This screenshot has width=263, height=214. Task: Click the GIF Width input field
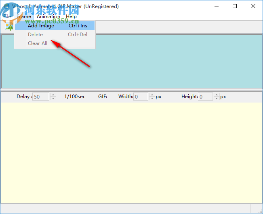pyautogui.click(x=141, y=97)
